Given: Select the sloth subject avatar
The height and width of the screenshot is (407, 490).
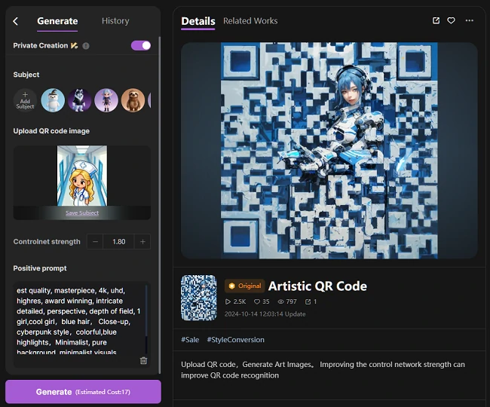Looking at the screenshot, I should [x=133, y=100].
